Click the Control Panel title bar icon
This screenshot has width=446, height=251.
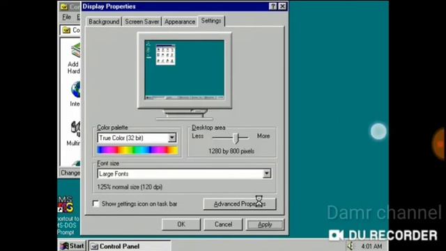pyautogui.click(x=65, y=7)
